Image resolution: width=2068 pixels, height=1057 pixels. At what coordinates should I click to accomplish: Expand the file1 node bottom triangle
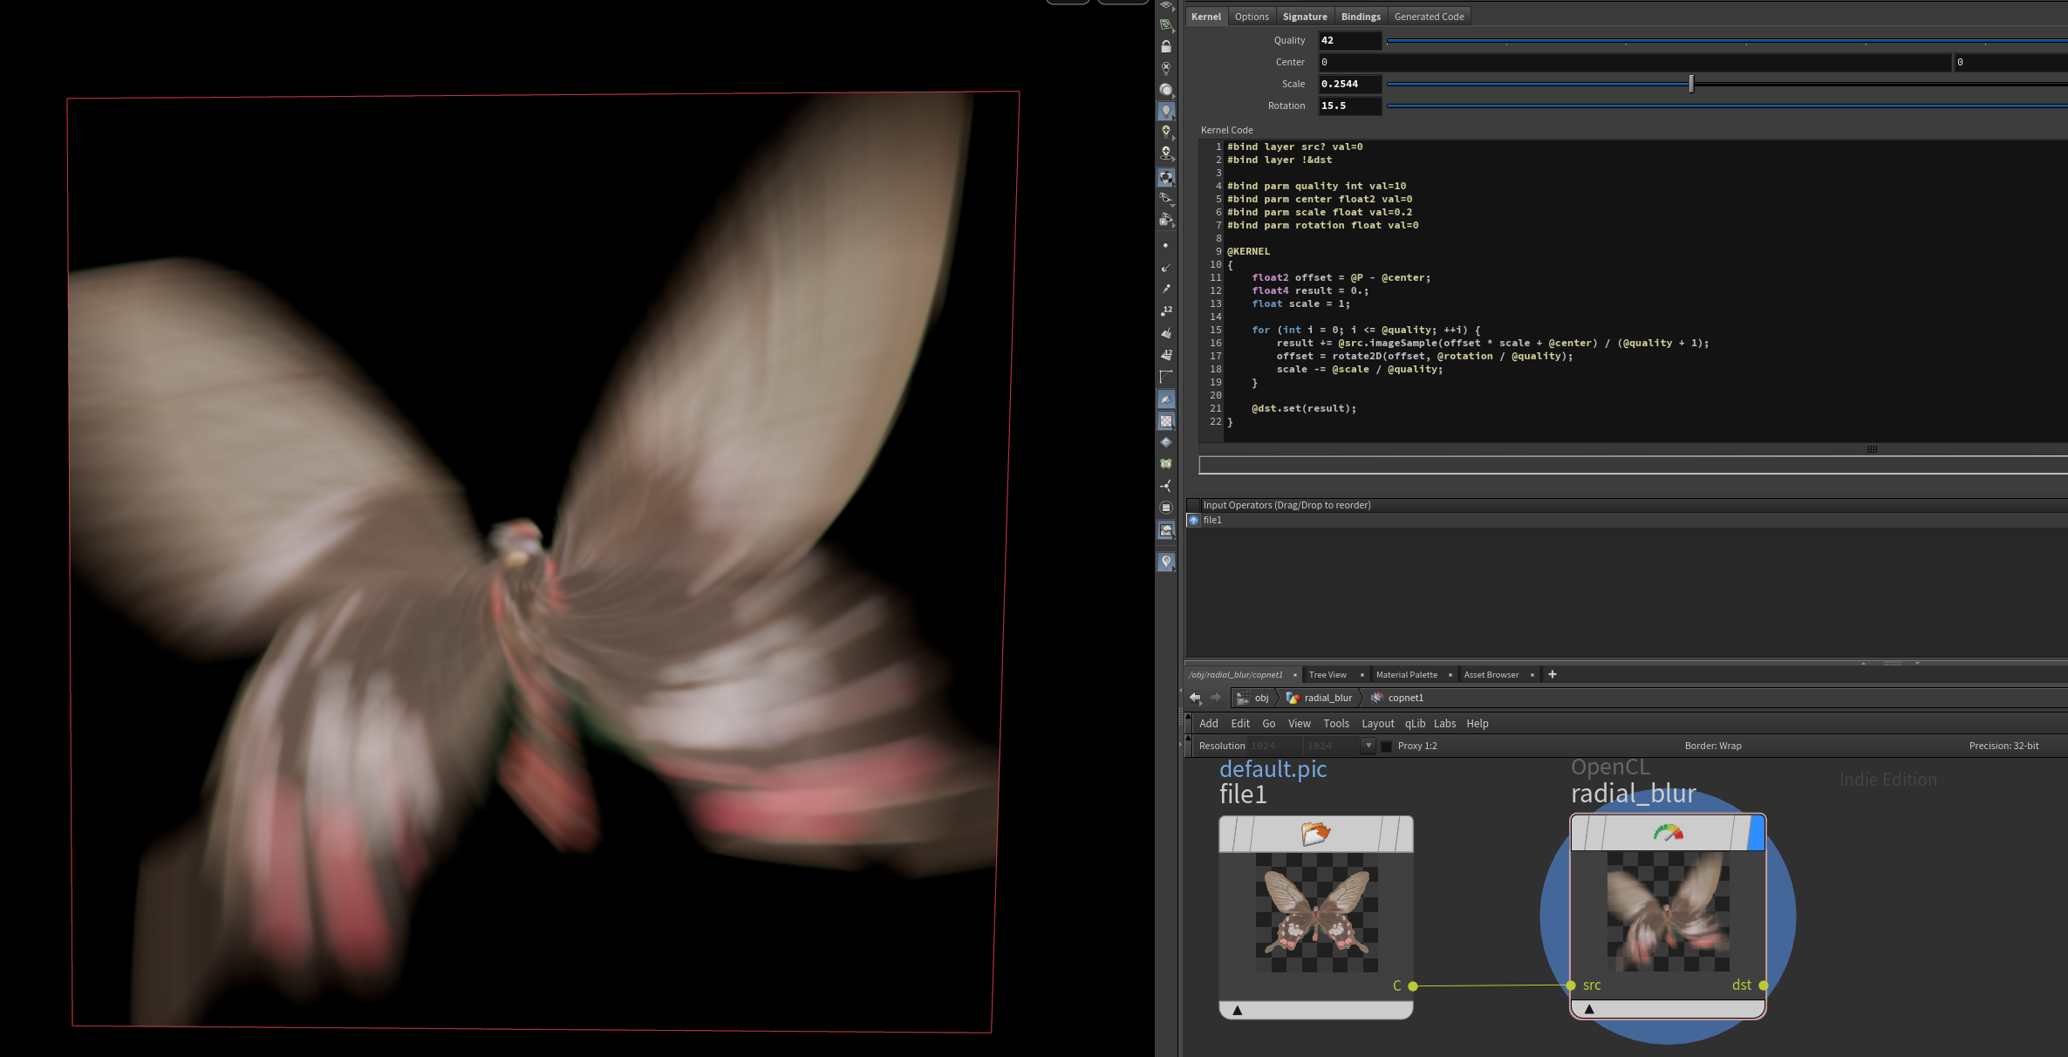(1237, 1010)
